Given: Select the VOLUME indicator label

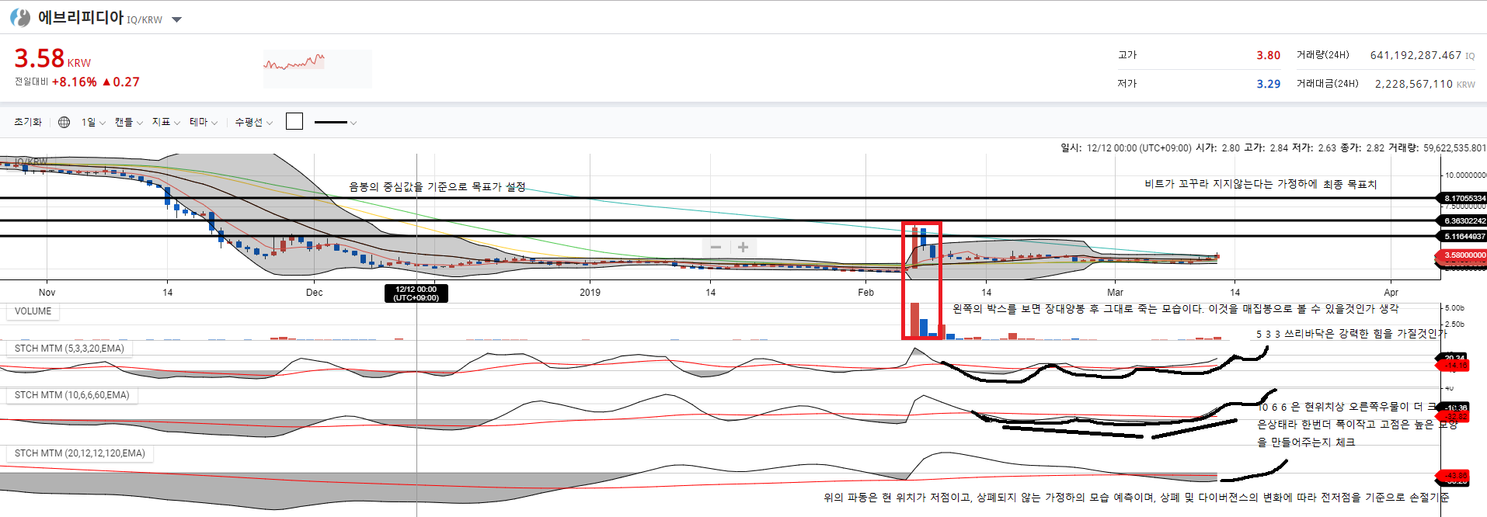Looking at the screenshot, I should pos(33,311).
